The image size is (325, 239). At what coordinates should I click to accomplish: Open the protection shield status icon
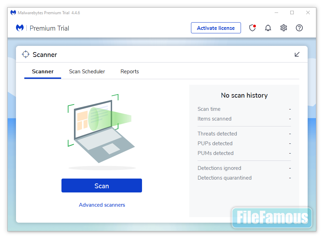point(252,28)
